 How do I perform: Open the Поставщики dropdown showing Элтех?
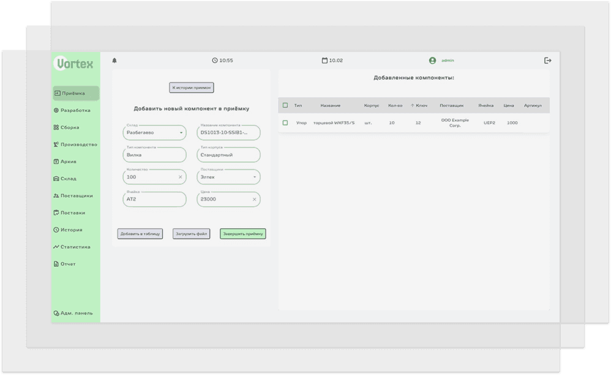tap(255, 177)
